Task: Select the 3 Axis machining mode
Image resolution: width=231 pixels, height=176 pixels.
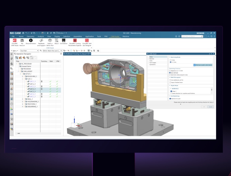Action: point(171,60)
